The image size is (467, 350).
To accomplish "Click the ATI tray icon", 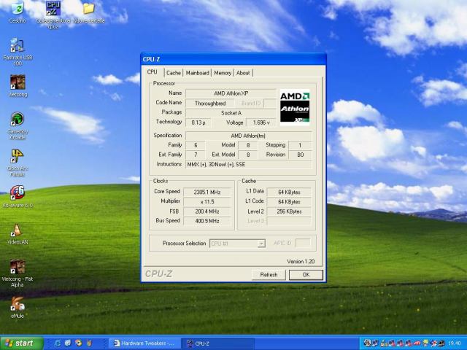I will click(x=417, y=343).
